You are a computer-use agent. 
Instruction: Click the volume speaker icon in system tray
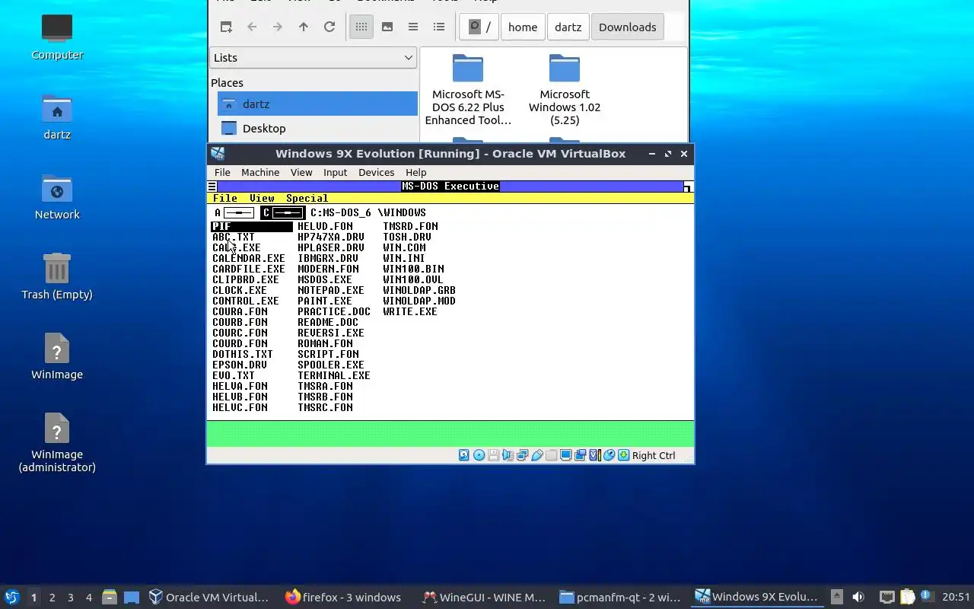[x=858, y=597]
